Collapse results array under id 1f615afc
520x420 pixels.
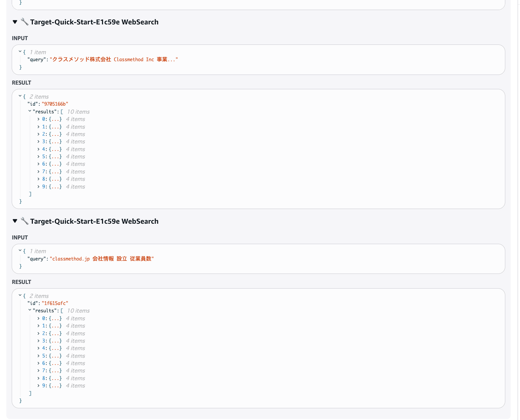[x=30, y=310]
